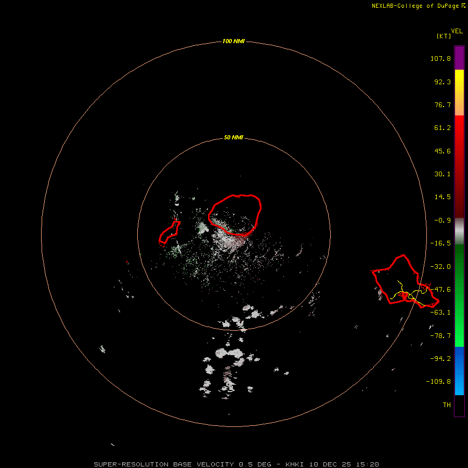This screenshot has height=468, width=468.
Task: Click the 50 NMI range ring label
Action: (x=233, y=138)
